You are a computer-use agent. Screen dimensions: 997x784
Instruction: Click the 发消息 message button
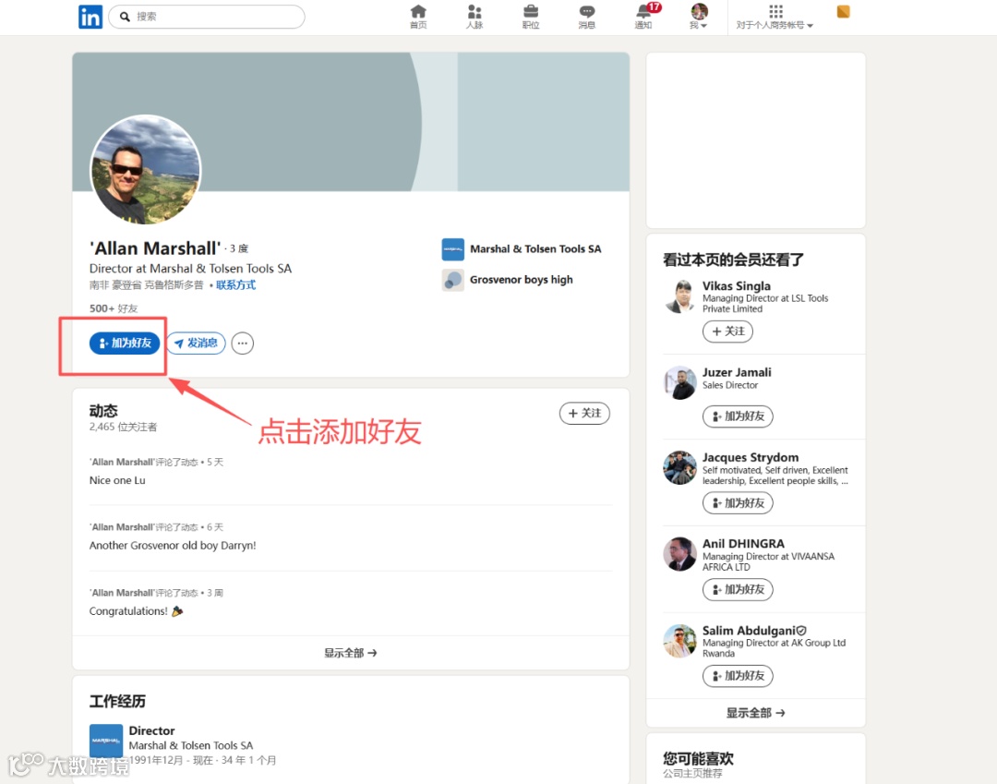(197, 344)
